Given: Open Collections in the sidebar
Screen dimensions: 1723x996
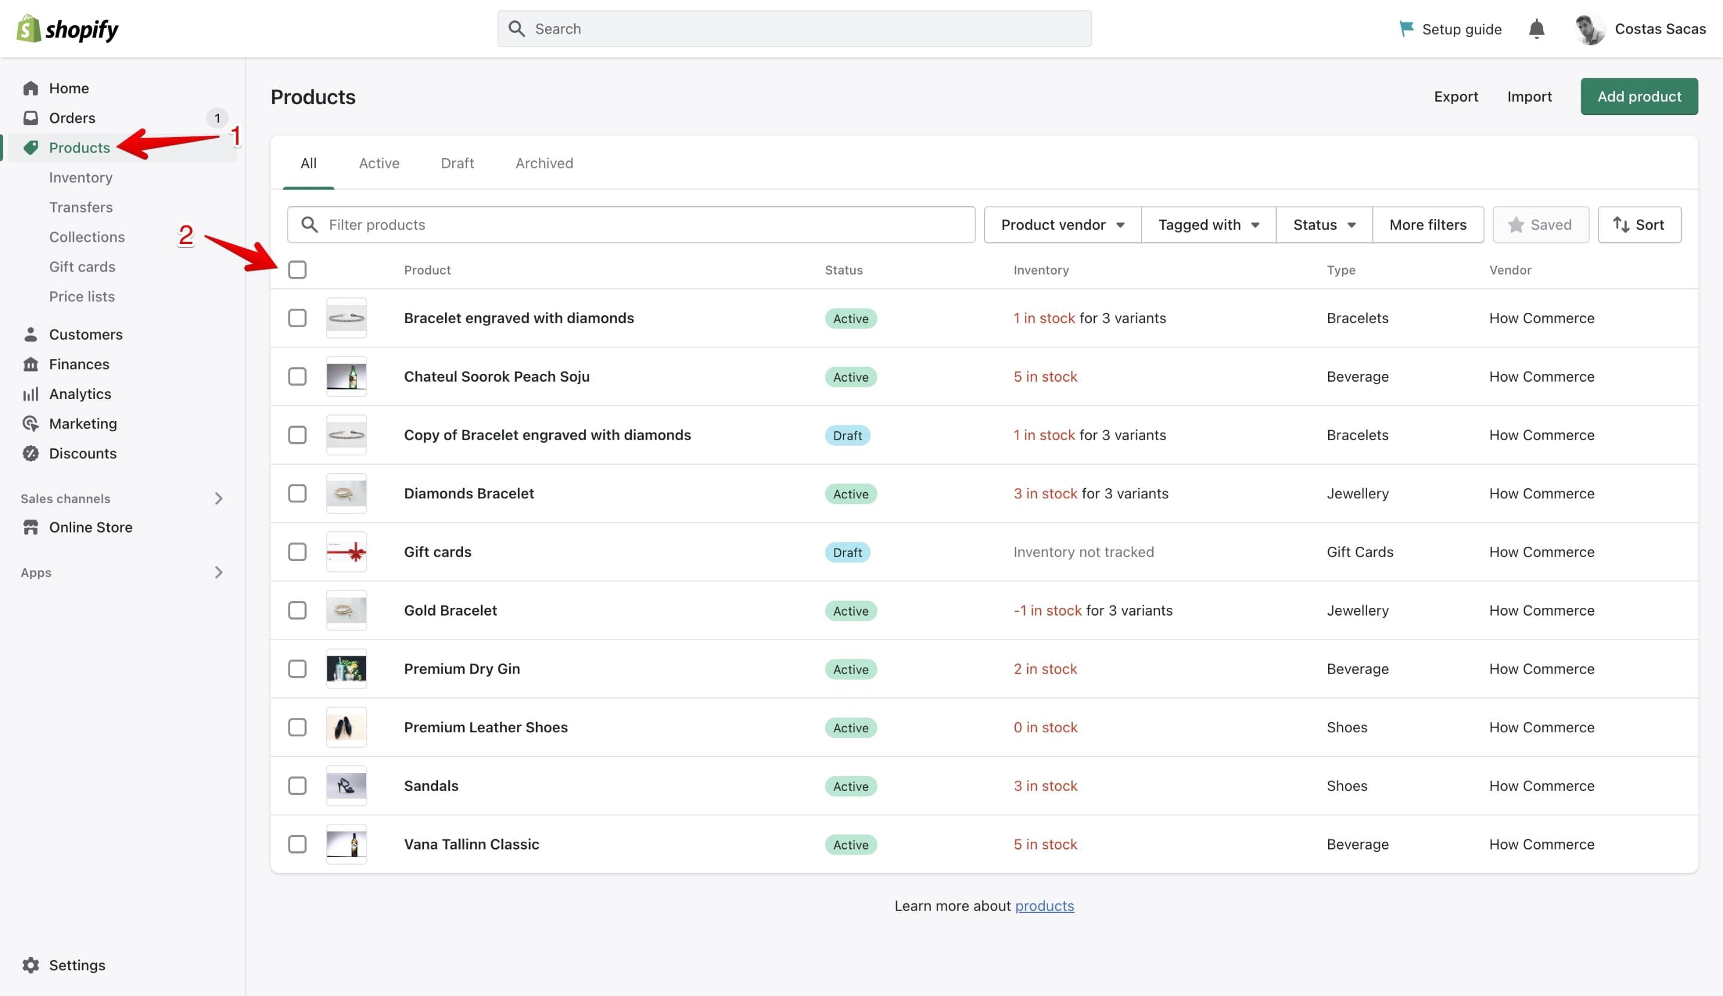Looking at the screenshot, I should coord(87,236).
